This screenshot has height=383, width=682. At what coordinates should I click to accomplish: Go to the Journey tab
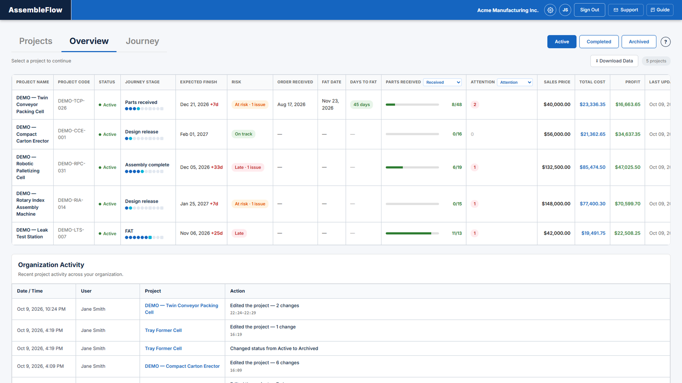(142, 41)
